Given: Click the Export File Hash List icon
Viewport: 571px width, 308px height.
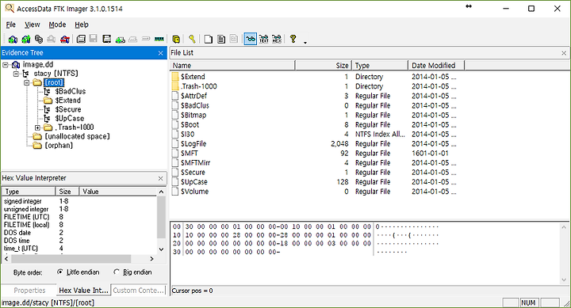Looking at the screenshot, I should click(221, 39).
